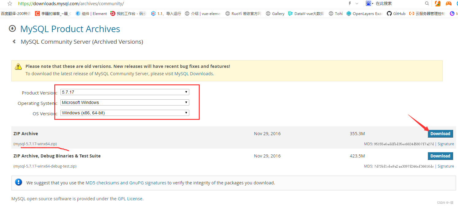Click the game controller extension icon
The width and height of the screenshot is (458, 207).
(448, 4)
